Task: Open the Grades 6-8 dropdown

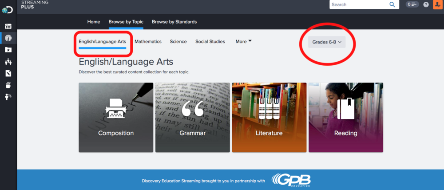Action: click(x=327, y=42)
